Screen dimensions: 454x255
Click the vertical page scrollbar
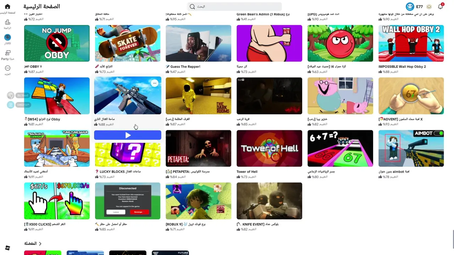(x=453, y=240)
